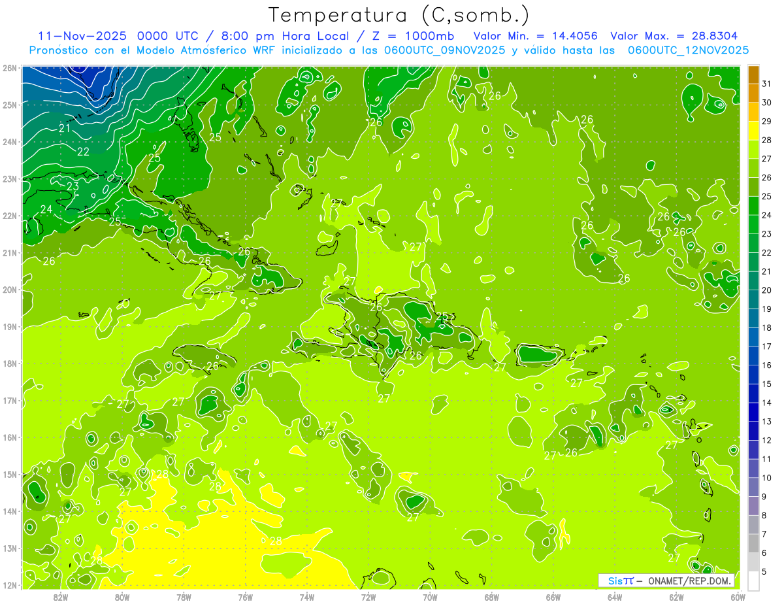Click the '13N' latitude axis label
Viewport: 784px width, 606px height.
(x=10, y=548)
